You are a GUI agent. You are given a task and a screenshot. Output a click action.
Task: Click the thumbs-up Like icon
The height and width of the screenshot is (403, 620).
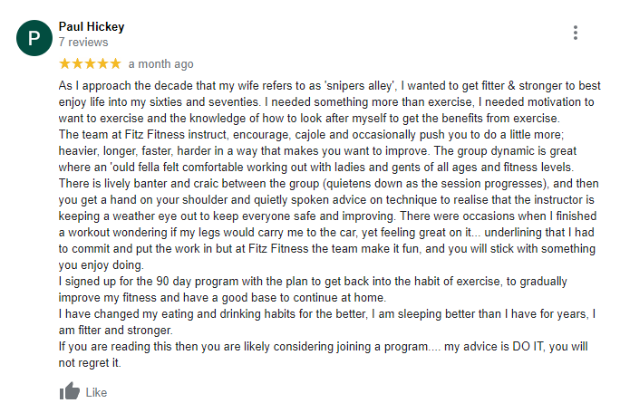pos(70,391)
